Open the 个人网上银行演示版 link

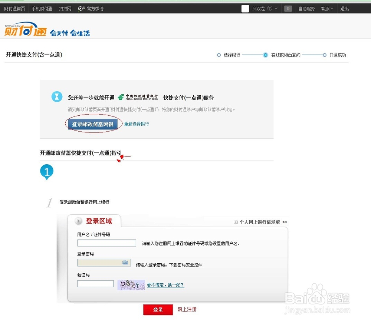(x=263, y=222)
